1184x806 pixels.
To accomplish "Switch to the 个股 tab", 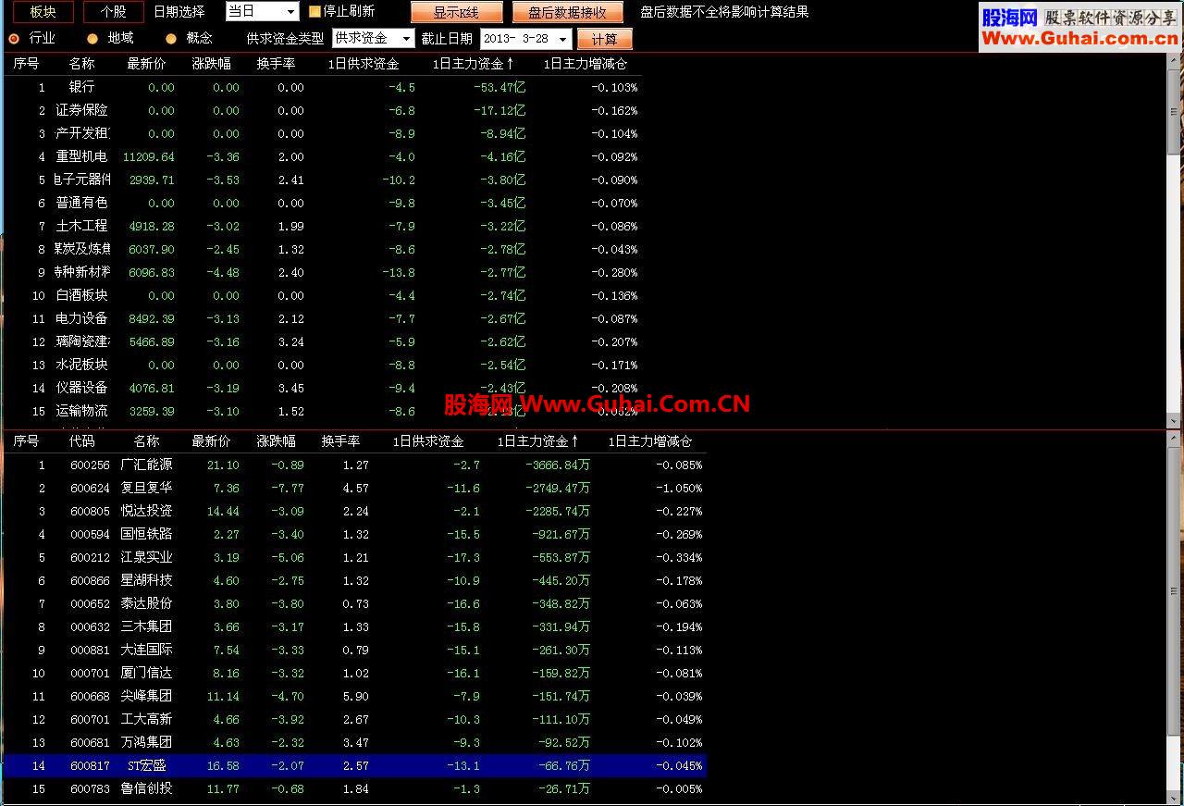I will (113, 12).
